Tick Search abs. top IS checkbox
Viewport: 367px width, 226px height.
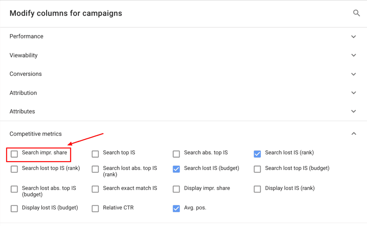tap(176, 154)
